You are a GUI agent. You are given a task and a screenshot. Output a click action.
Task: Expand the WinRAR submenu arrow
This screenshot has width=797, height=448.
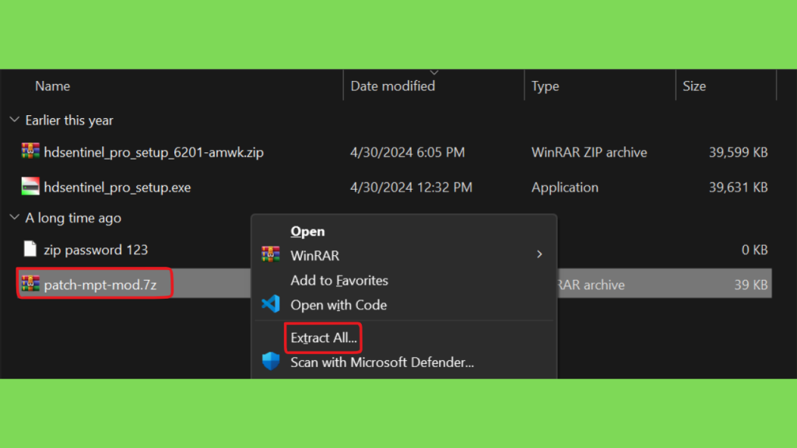coord(539,254)
